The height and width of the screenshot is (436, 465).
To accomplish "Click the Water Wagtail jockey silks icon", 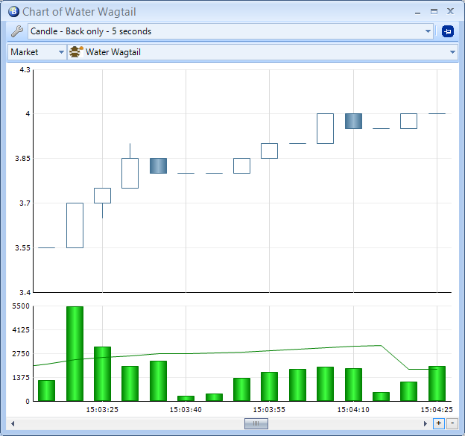I will click(76, 52).
